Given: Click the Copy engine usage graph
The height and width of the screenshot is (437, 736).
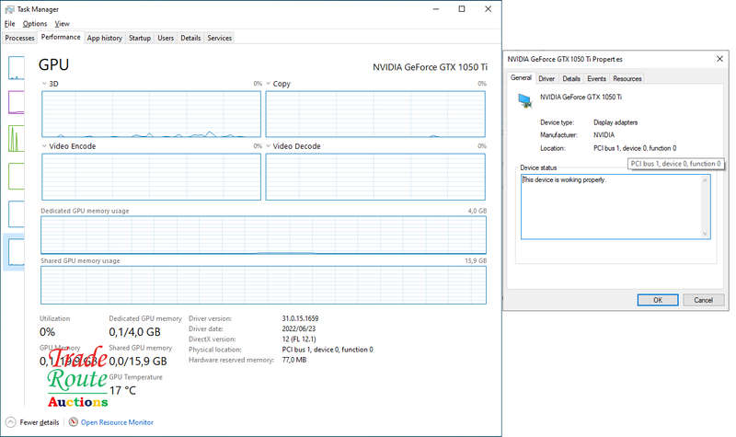Looking at the screenshot, I should pyautogui.click(x=375, y=114).
